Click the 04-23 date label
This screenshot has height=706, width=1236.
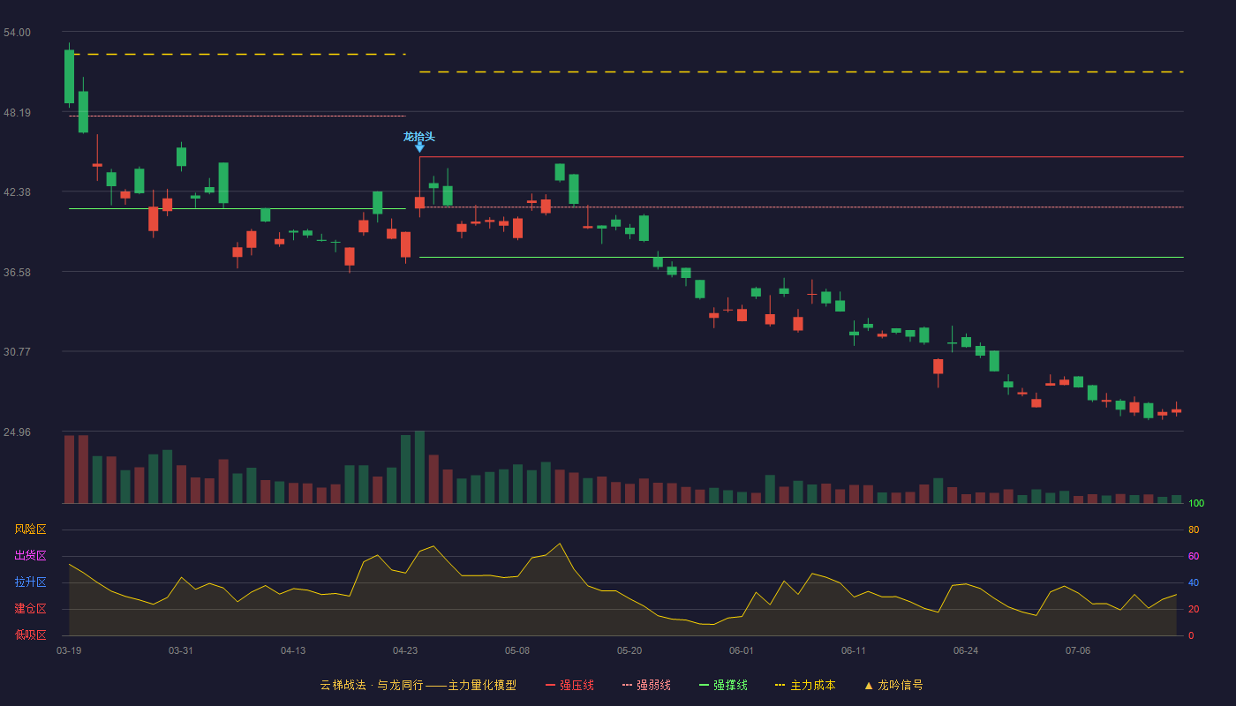(x=405, y=650)
